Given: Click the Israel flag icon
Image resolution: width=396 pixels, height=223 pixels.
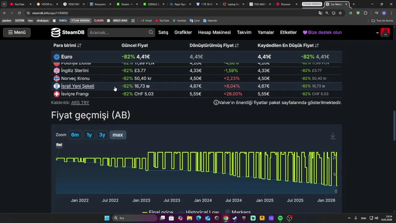Looking at the screenshot, I should pyautogui.click(x=57, y=86).
